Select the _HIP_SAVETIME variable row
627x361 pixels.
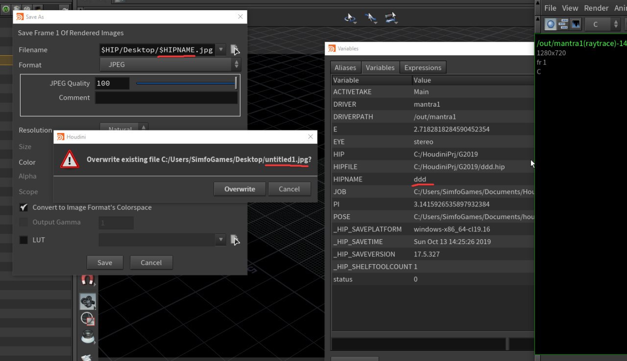click(x=433, y=242)
